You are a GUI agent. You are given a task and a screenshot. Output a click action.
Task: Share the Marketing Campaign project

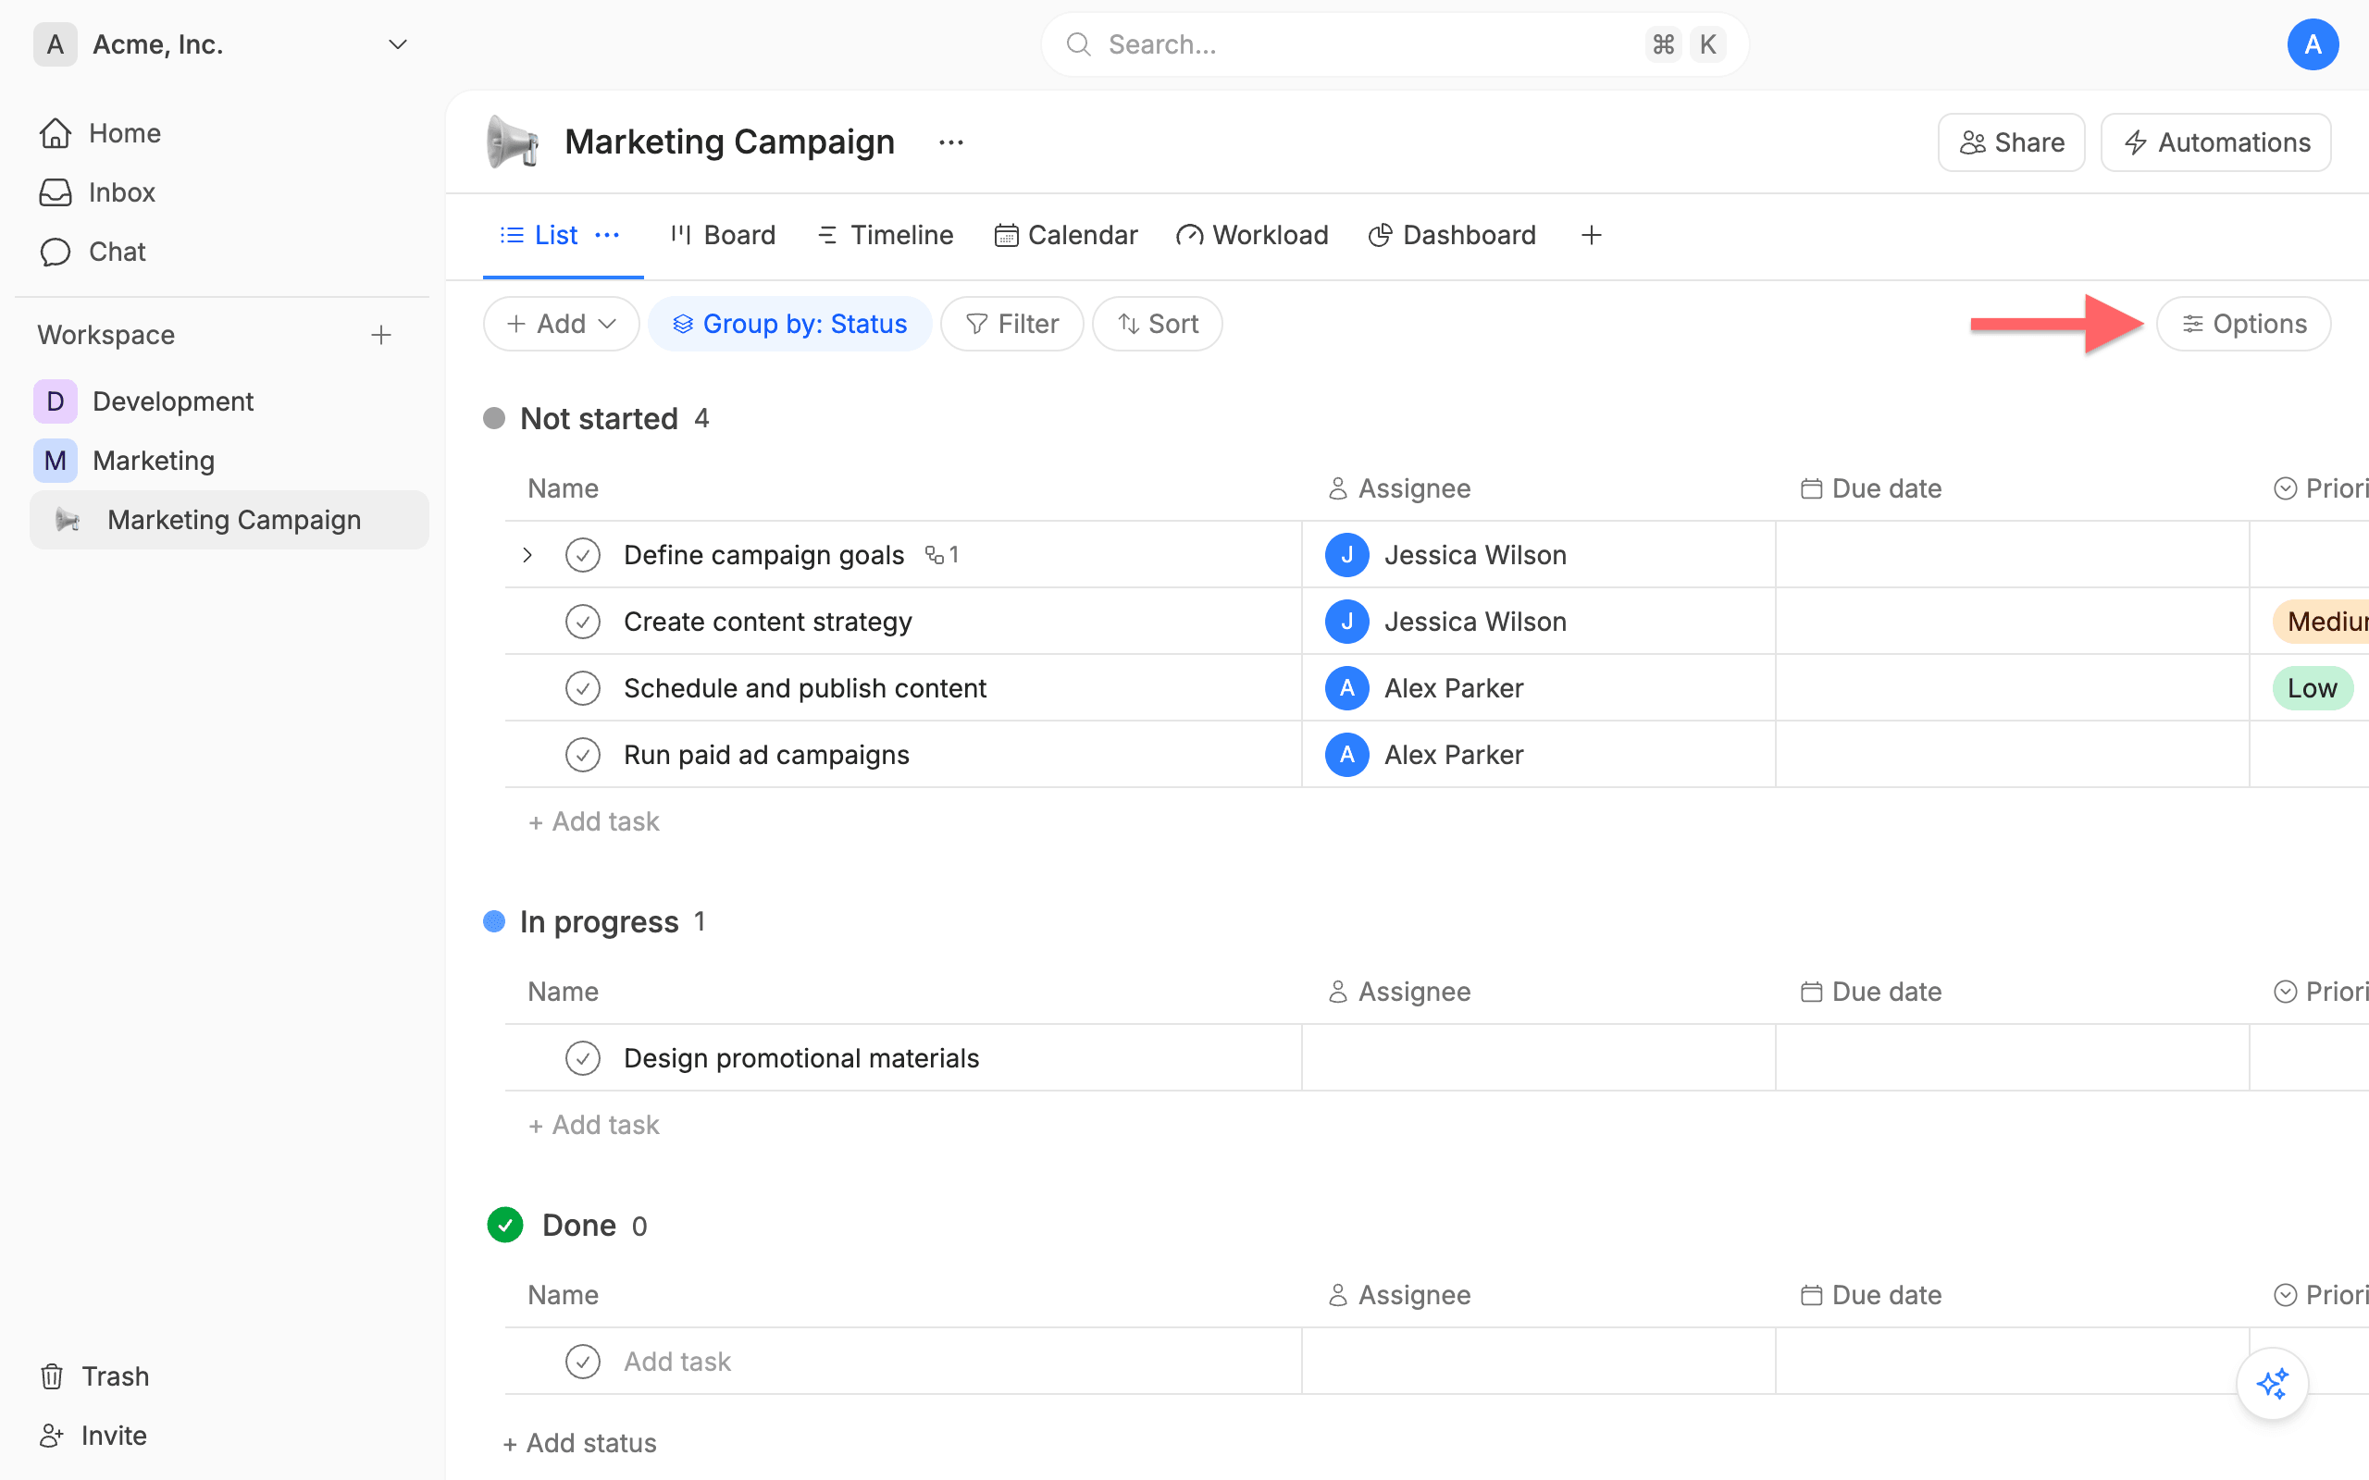click(x=2011, y=142)
